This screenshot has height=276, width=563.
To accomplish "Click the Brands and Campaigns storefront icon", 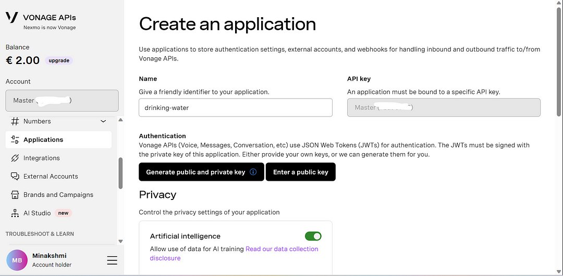I will pos(15,195).
